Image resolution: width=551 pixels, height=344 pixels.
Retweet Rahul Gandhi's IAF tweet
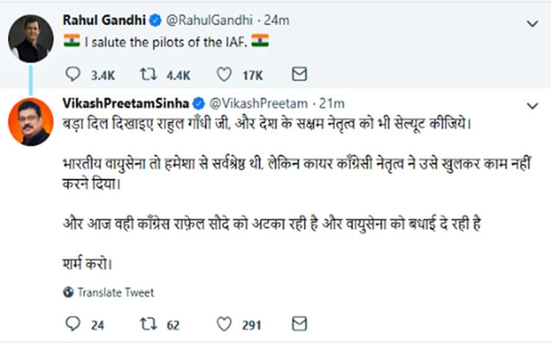[x=151, y=75]
